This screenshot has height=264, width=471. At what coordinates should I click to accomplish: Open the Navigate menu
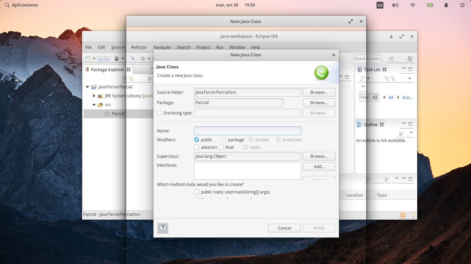point(162,47)
